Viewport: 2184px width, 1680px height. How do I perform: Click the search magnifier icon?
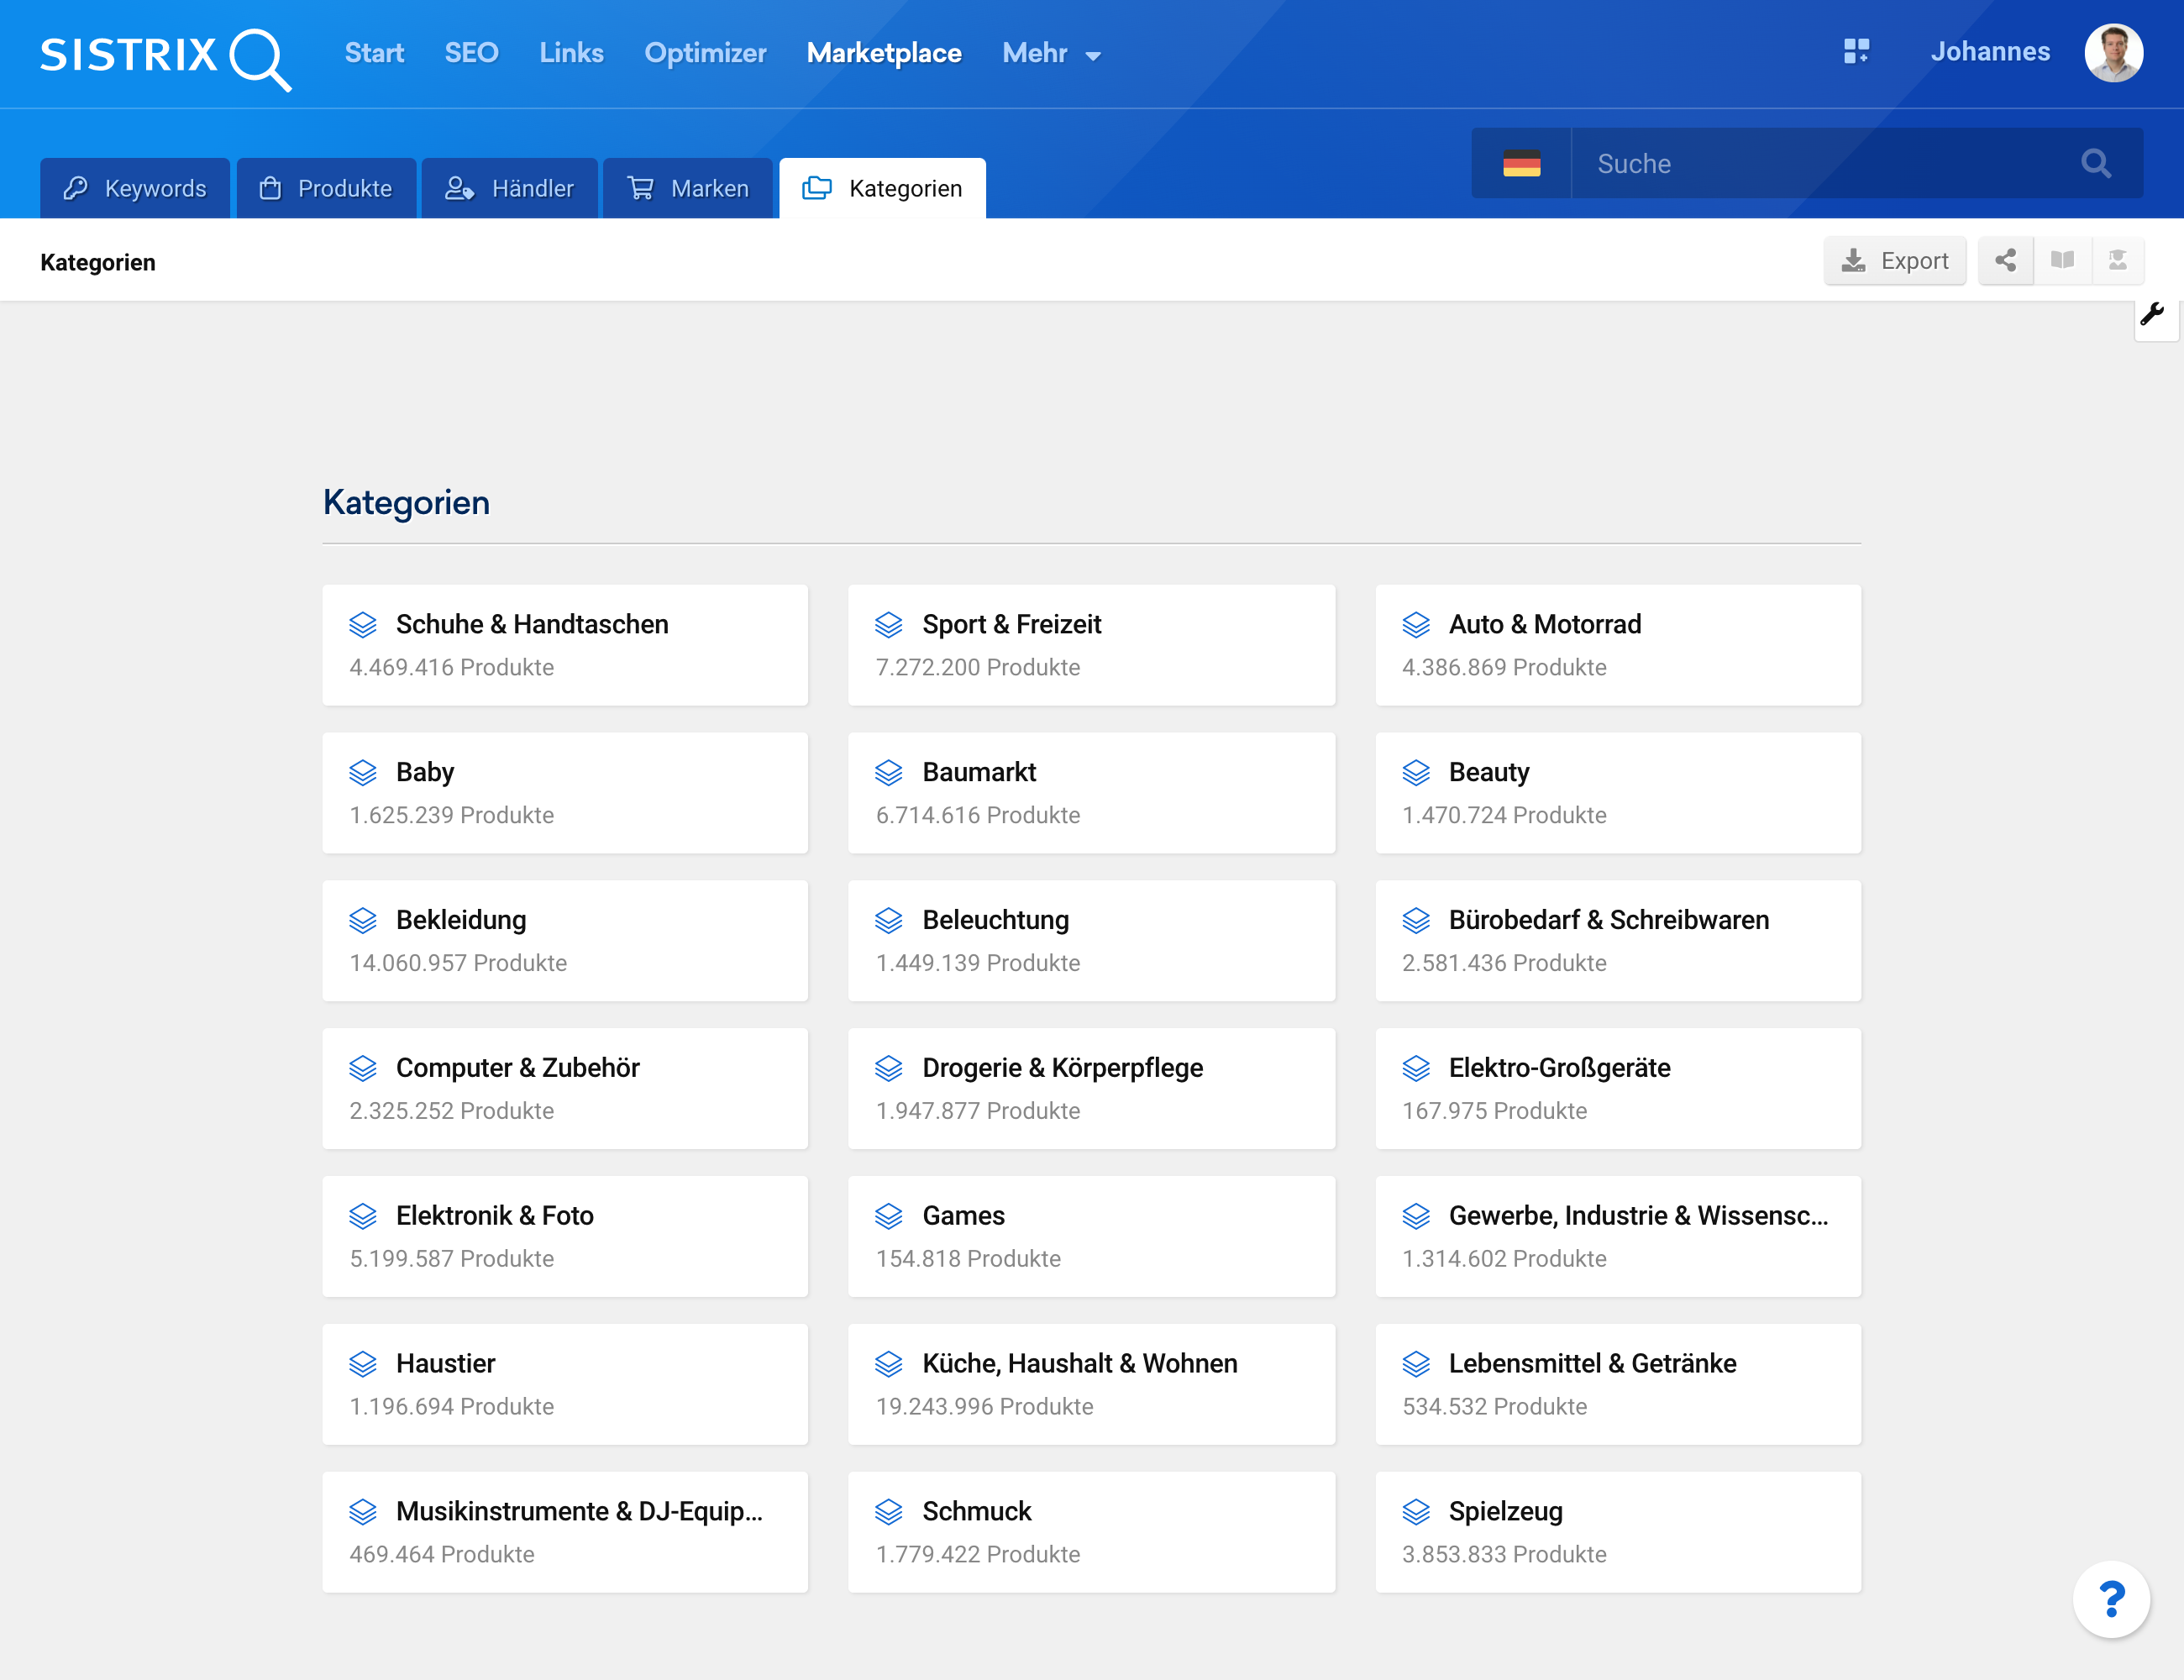click(2096, 163)
